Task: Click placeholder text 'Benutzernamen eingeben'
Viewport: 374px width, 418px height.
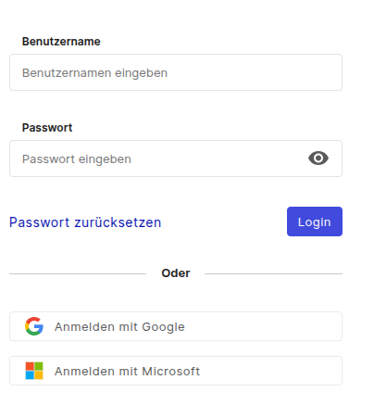Action: [x=94, y=73]
